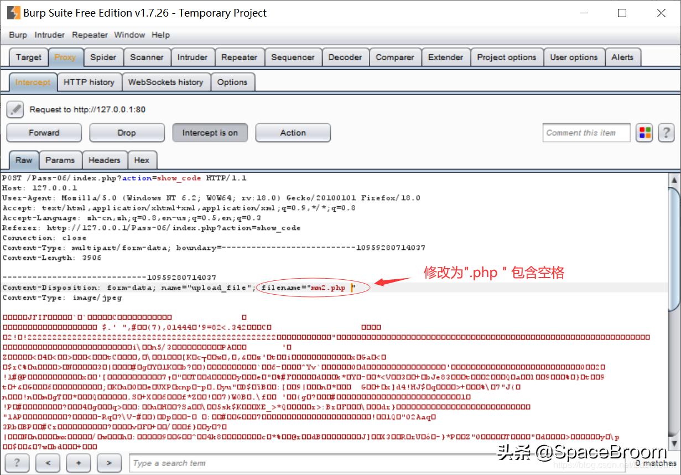Open the Intruder menu in menu bar
This screenshot has height=475, width=681.
50,35
